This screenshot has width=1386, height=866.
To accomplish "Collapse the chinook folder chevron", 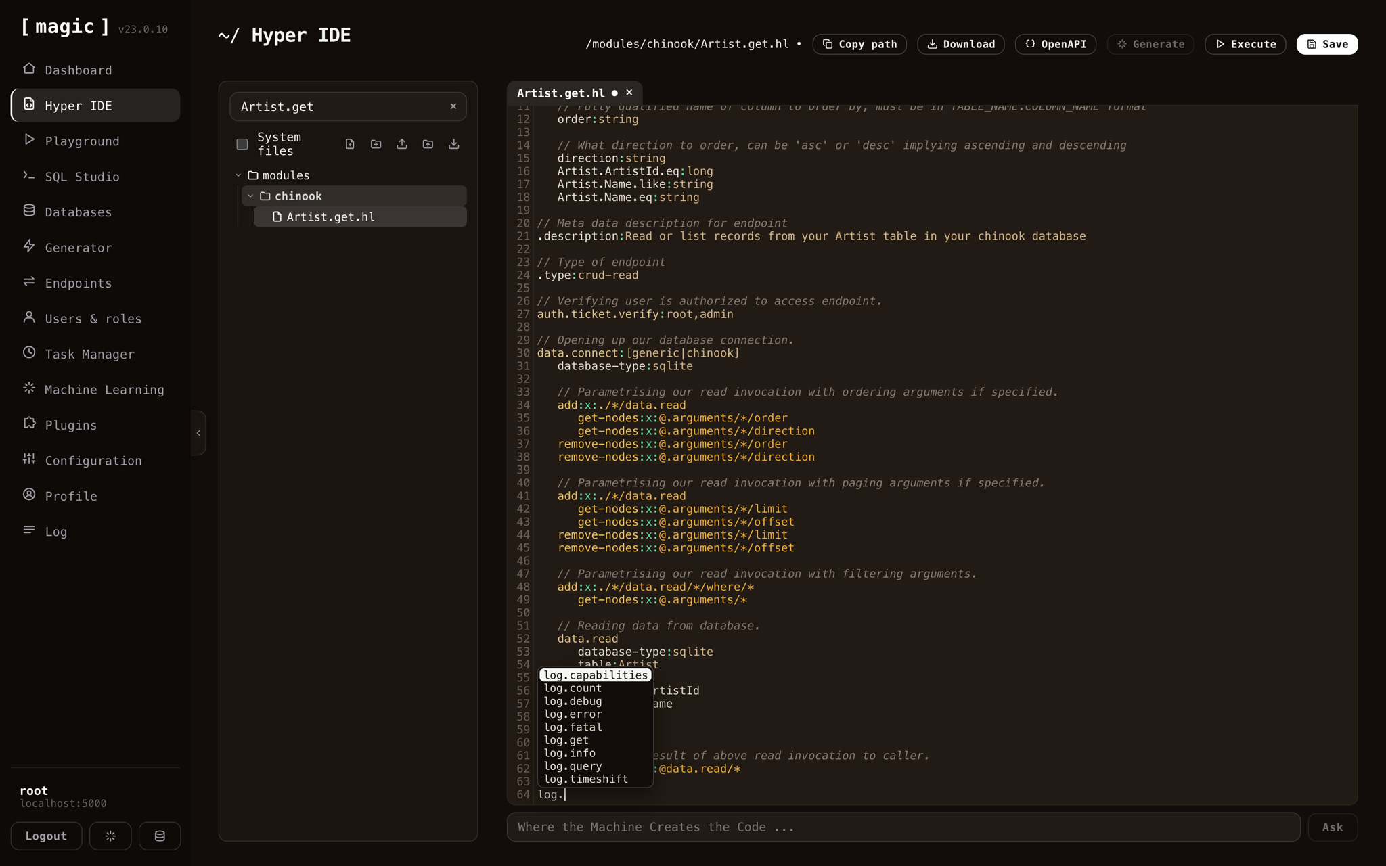I will (250, 196).
